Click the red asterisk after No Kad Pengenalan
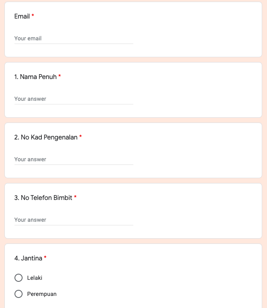267x308 pixels. click(81, 137)
